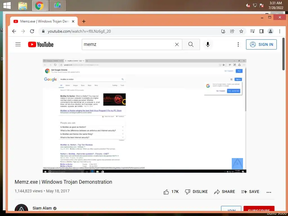Reload the YouTube page
This screenshot has width=288, height=216.
32,31
